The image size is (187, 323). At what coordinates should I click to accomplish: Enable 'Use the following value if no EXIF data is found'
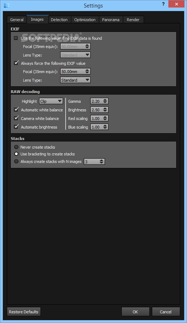(16, 38)
